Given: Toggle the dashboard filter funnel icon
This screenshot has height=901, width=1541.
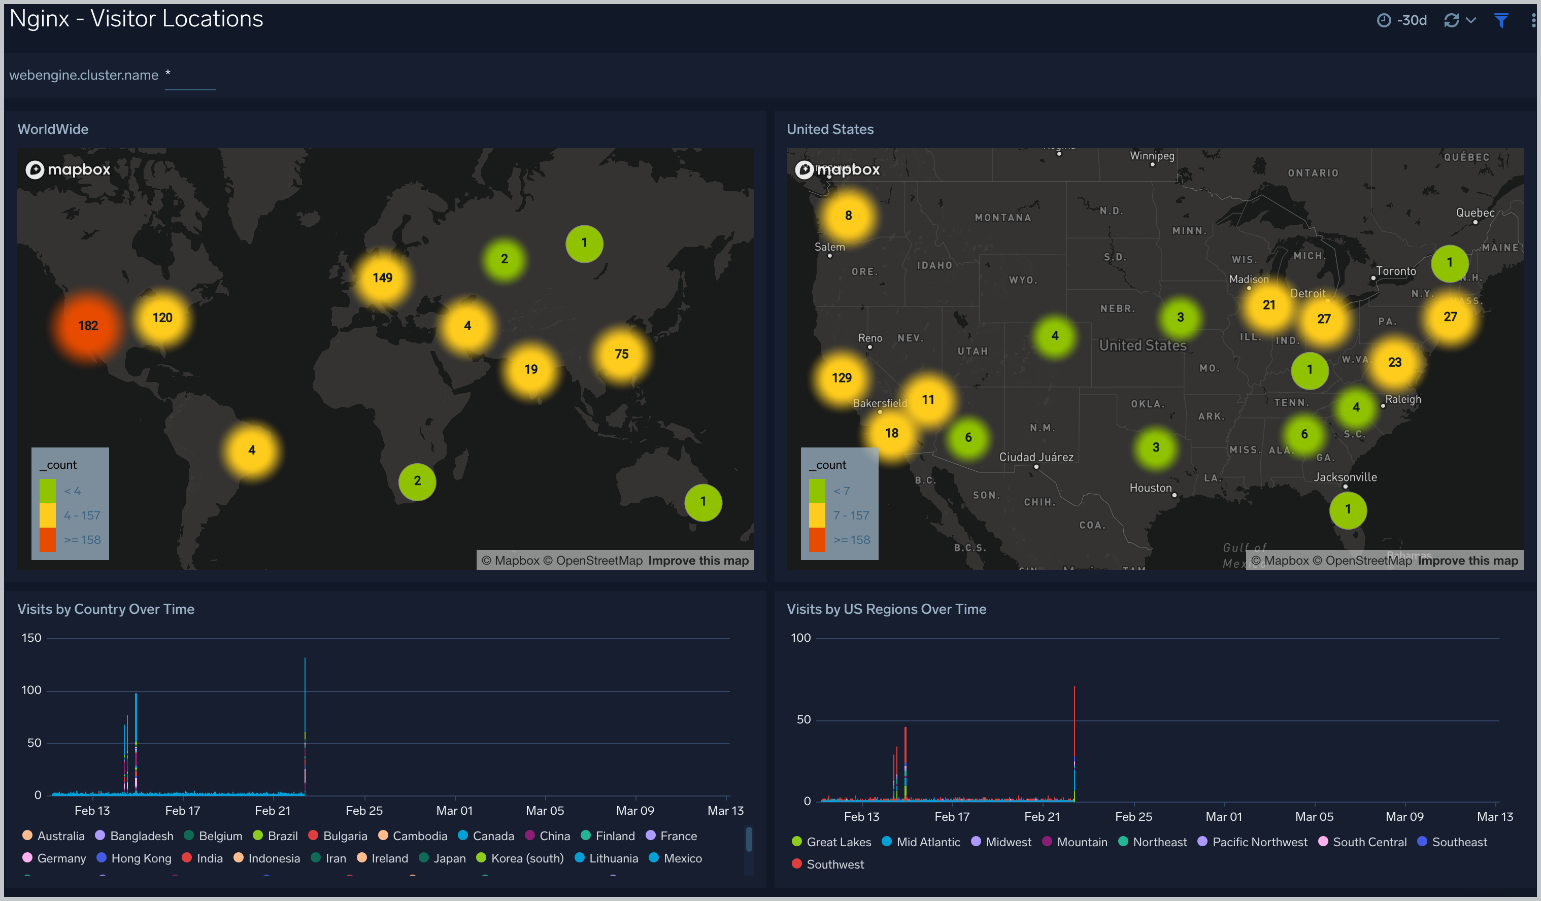Looking at the screenshot, I should (x=1500, y=20).
